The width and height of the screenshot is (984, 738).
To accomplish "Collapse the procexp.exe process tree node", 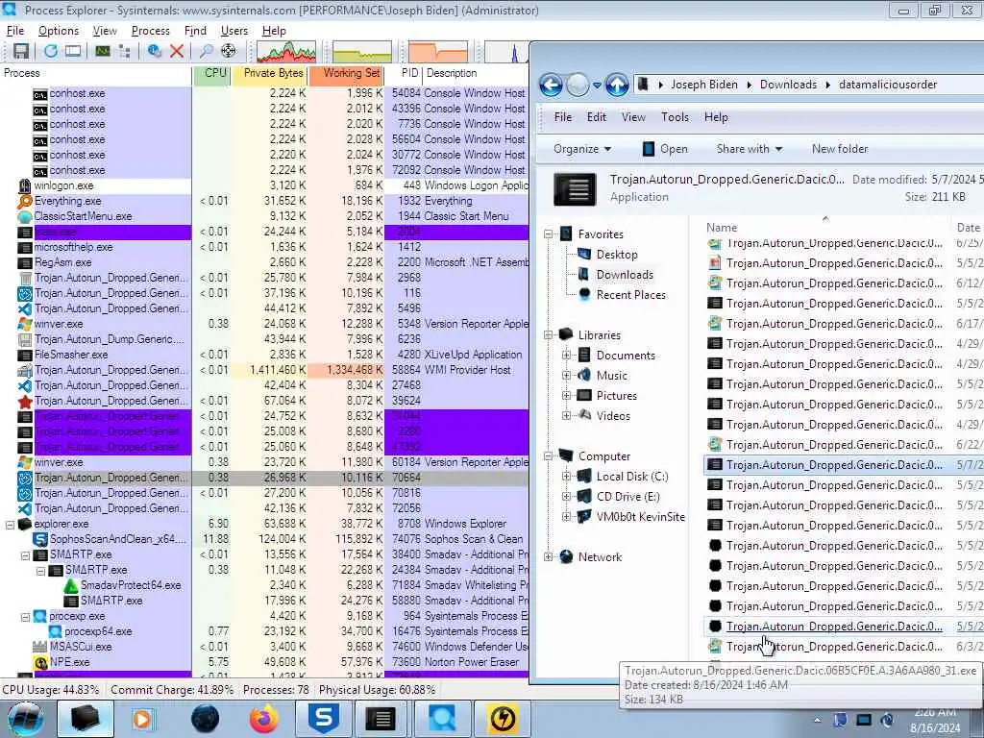I will (x=25, y=617).
